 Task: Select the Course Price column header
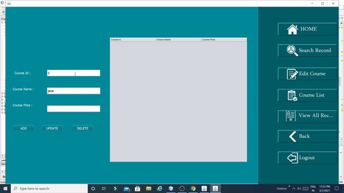click(x=224, y=40)
